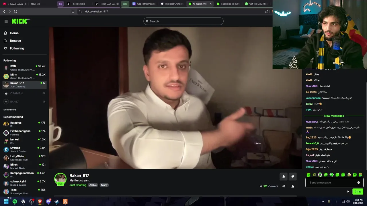Click the address bar URL kick.com/rakan-917

pyautogui.click(x=96, y=11)
